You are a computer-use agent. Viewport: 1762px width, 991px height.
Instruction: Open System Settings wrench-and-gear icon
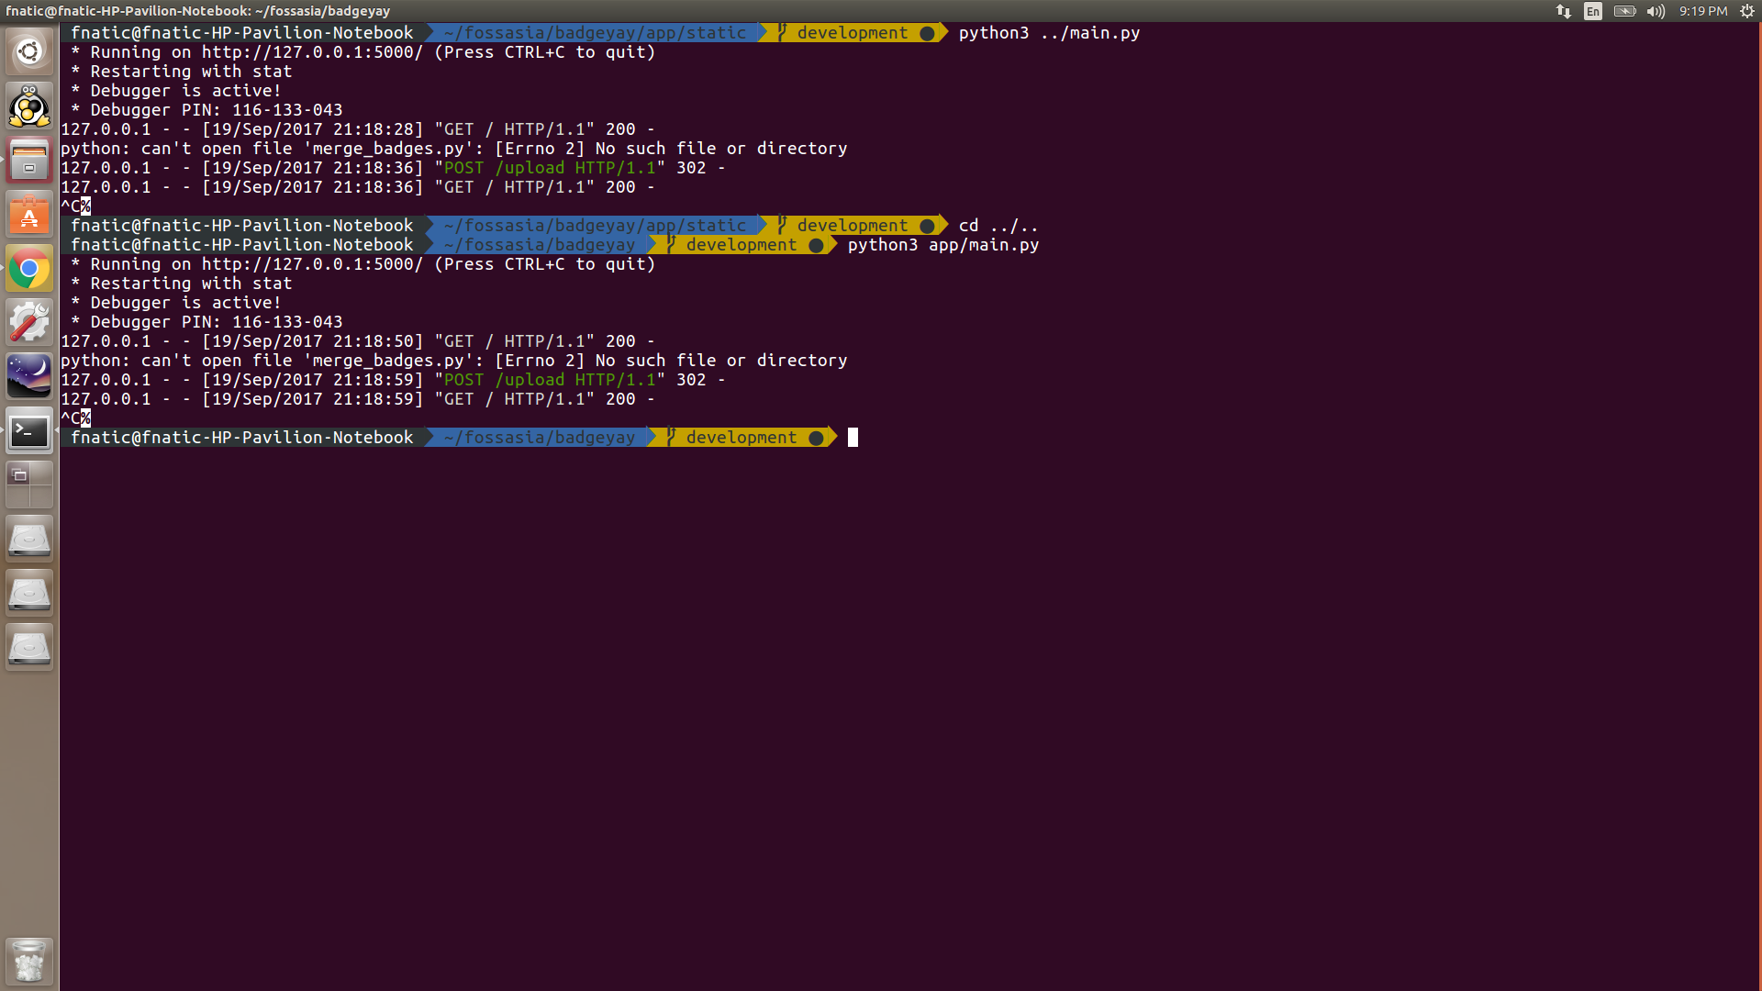(29, 323)
